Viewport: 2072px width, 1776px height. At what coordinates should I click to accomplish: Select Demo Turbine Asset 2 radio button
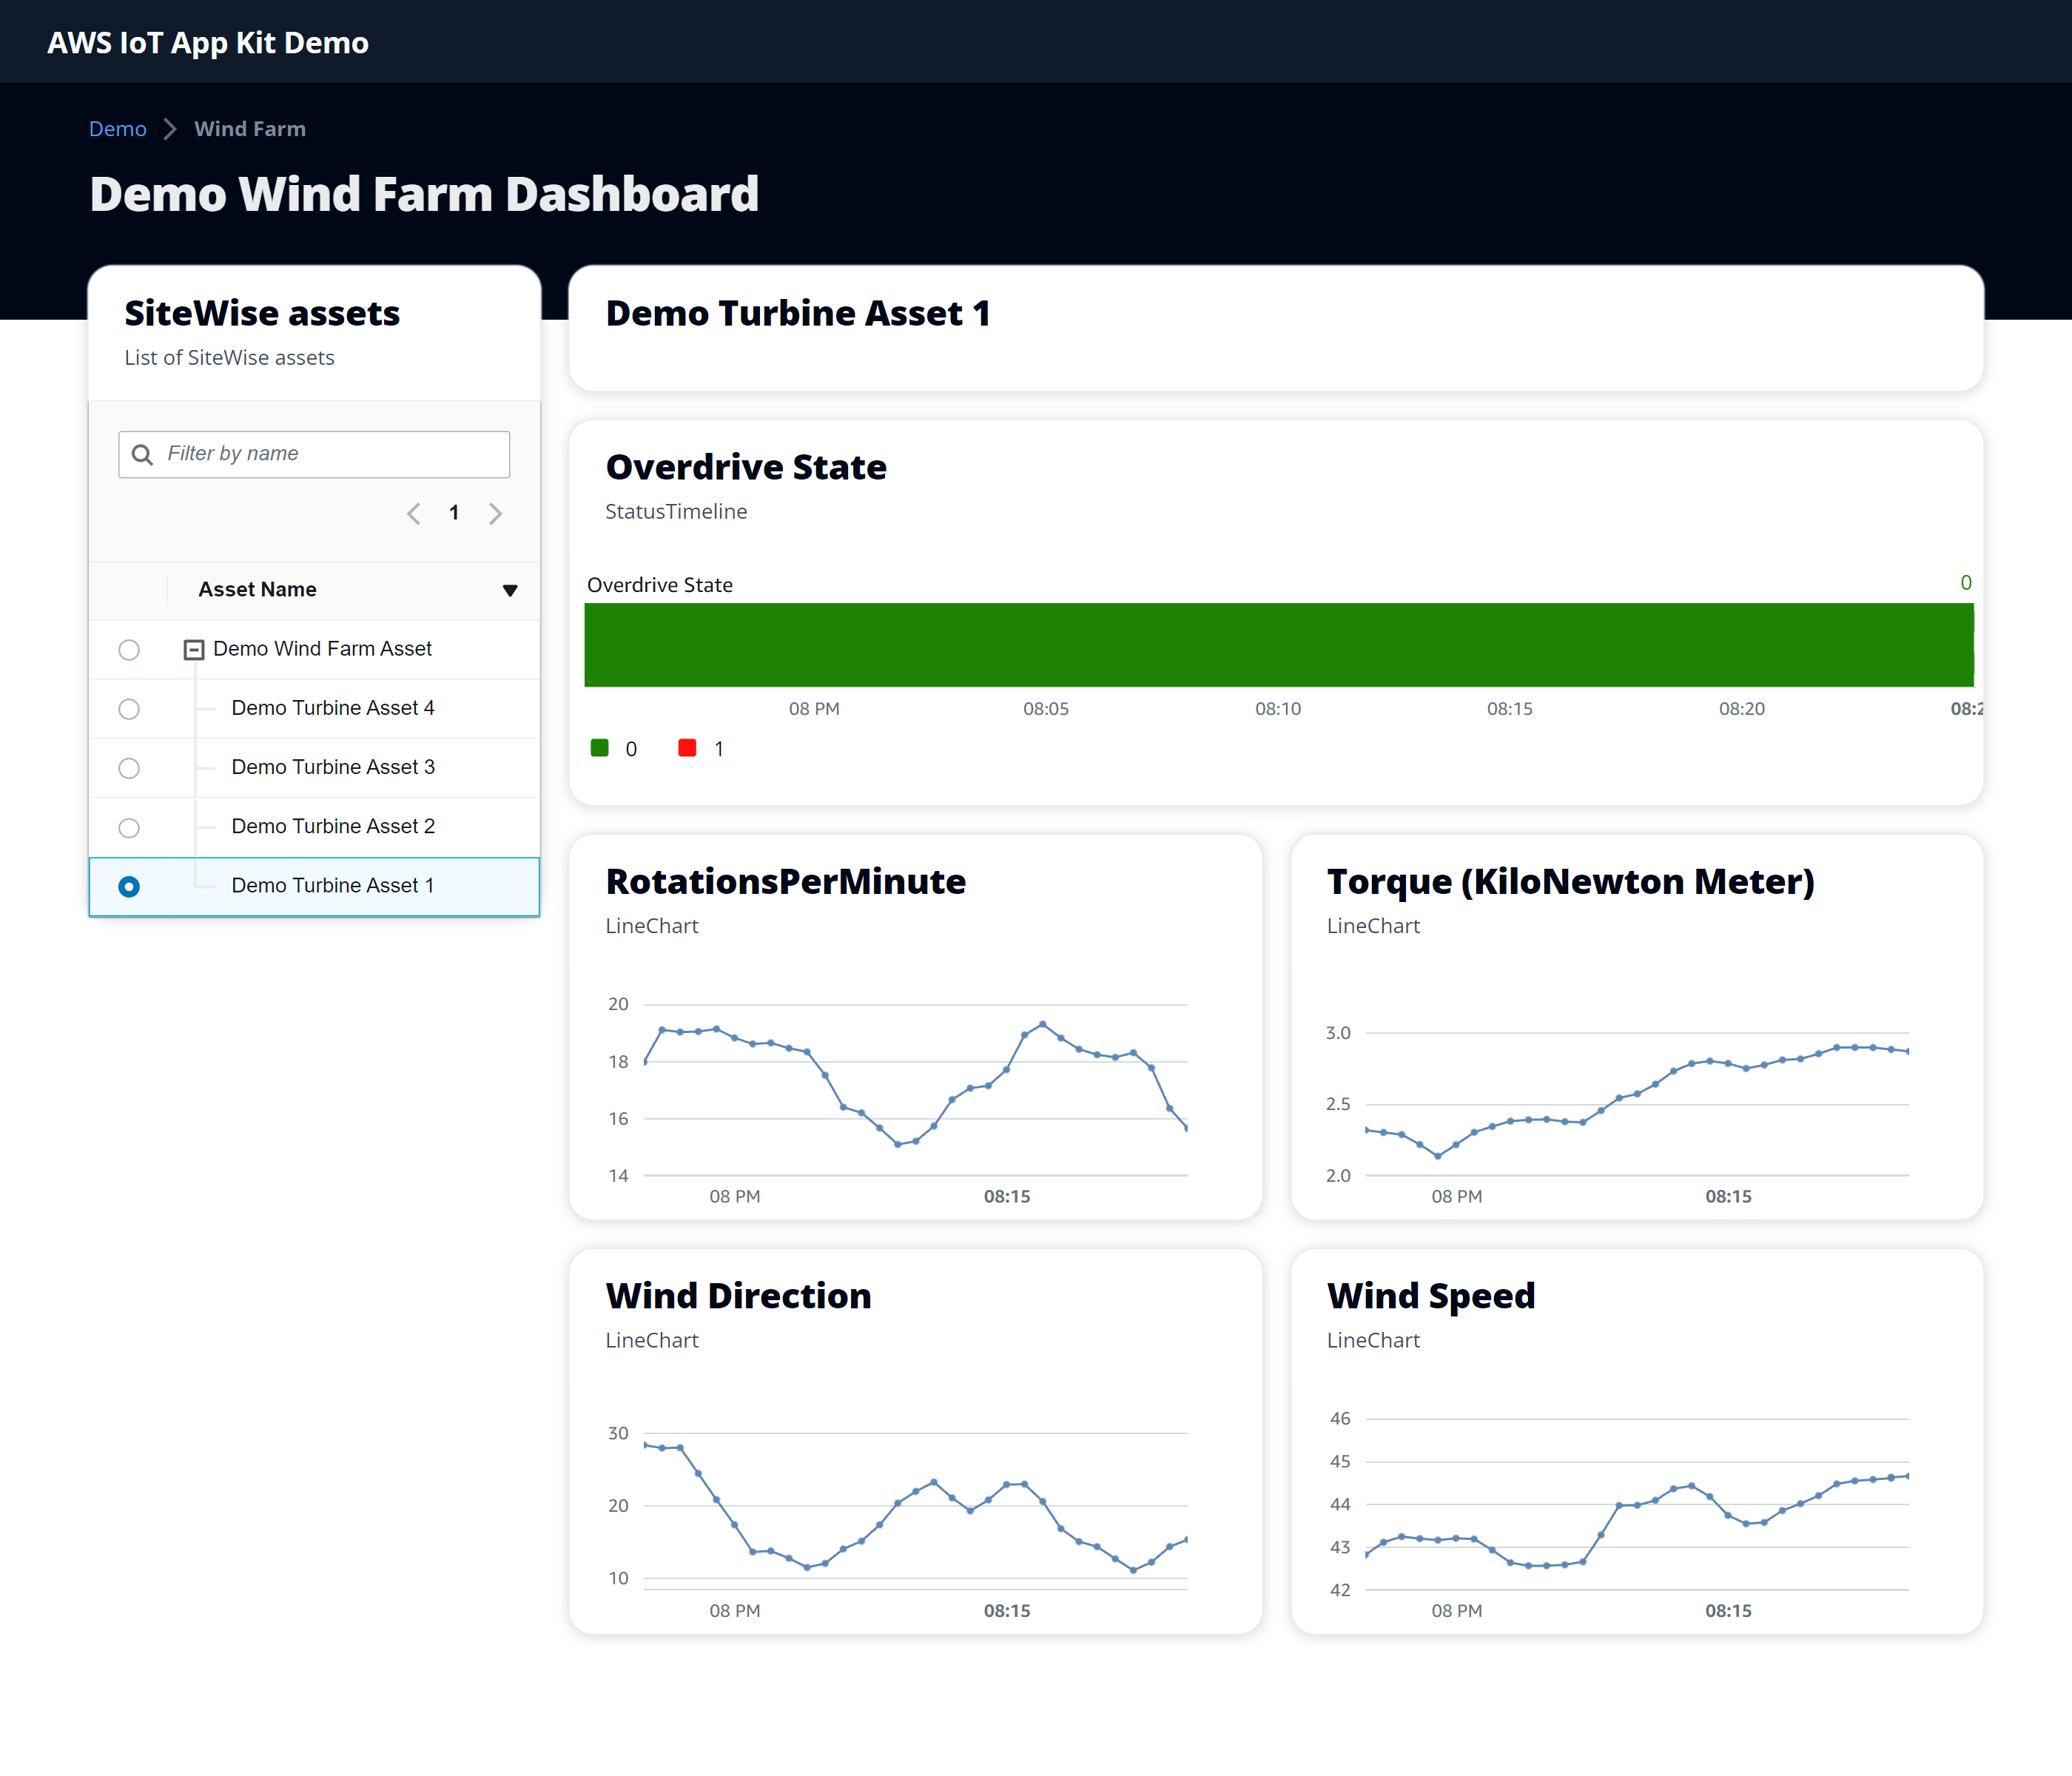(x=129, y=828)
